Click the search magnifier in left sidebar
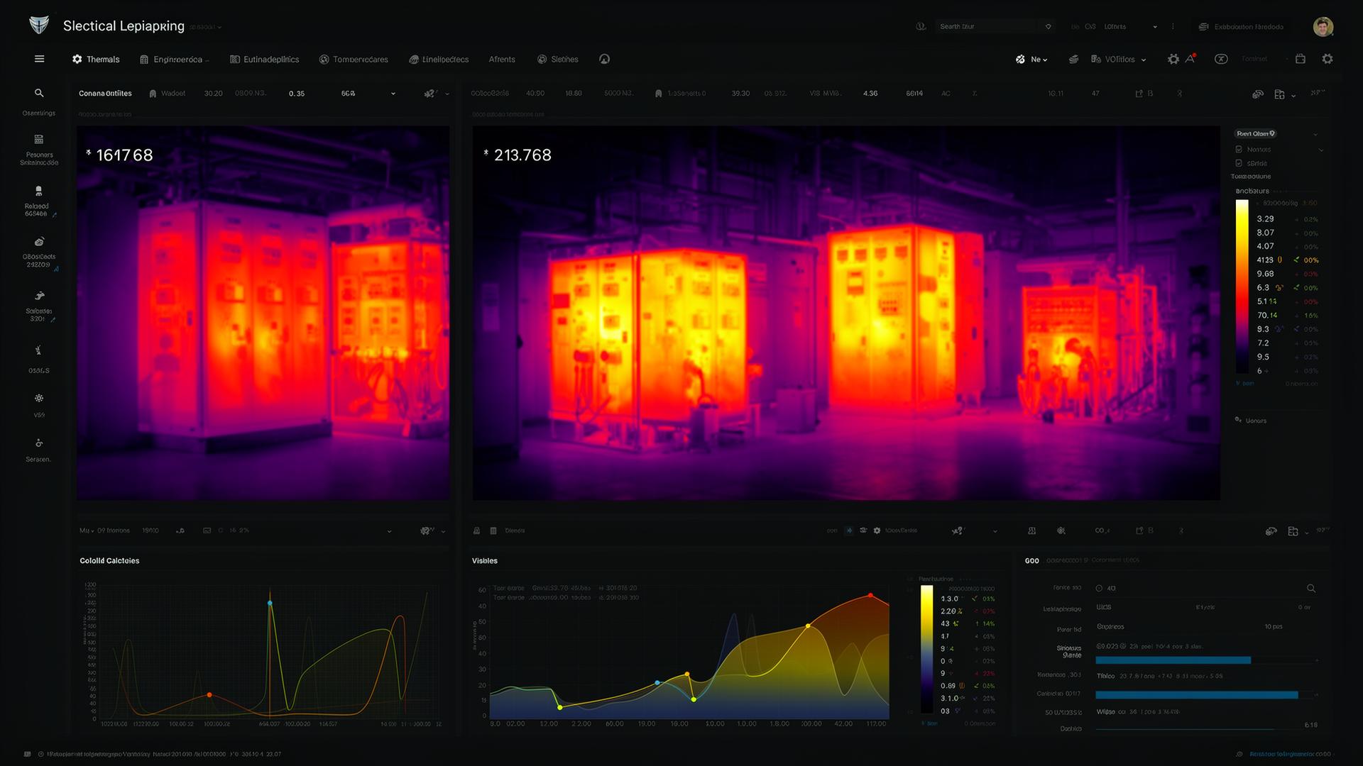Screen dimensions: 1363x766 (39, 93)
